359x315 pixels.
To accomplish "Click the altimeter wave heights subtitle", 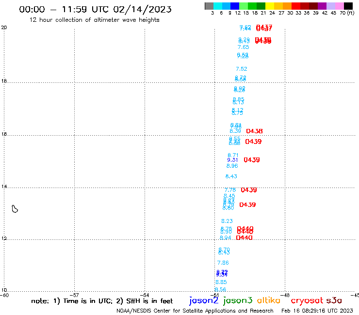I will [x=94, y=20].
